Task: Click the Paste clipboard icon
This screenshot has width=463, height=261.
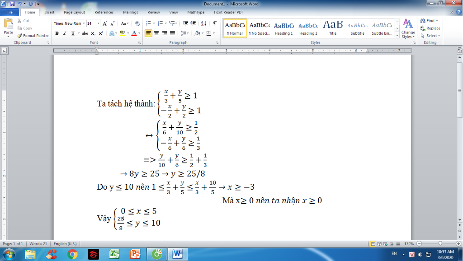Action: (x=8, y=24)
